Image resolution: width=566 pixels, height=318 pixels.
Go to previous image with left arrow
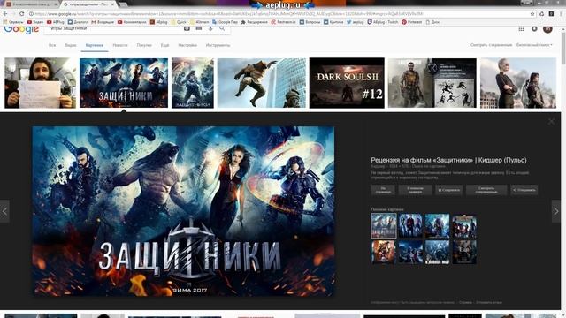click(x=4, y=211)
